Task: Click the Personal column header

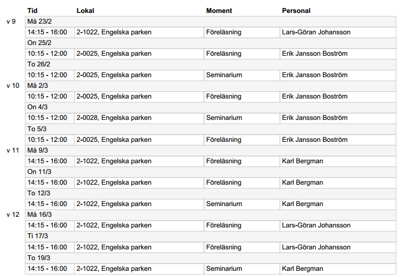Action: (x=296, y=11)
